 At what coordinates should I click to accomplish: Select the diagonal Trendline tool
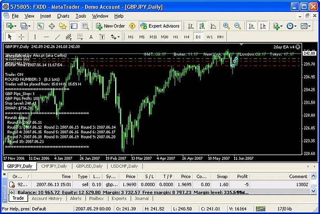(x=57, y=37)
